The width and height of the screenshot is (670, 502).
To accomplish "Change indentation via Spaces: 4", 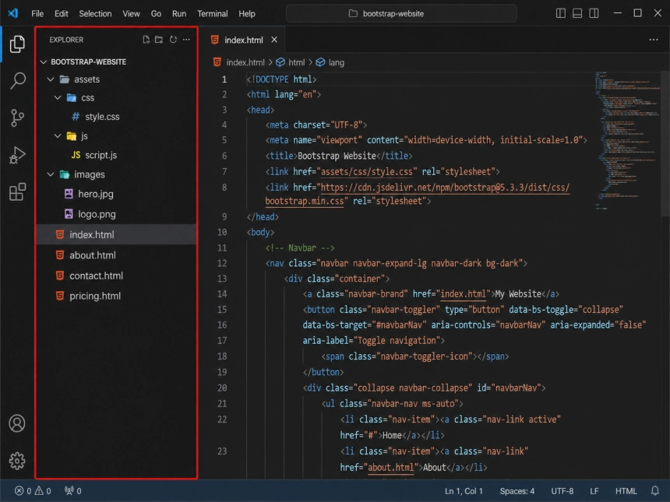I will click(517, 491).
